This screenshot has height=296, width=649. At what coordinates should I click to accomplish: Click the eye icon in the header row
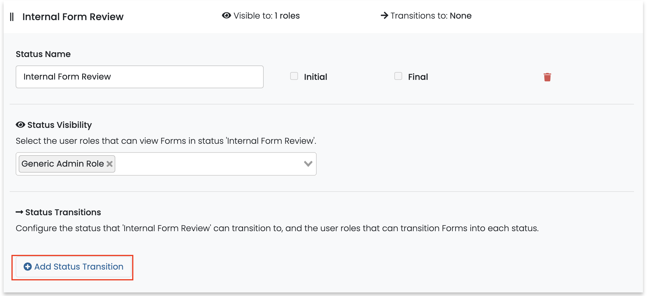[x=226, y=16]
